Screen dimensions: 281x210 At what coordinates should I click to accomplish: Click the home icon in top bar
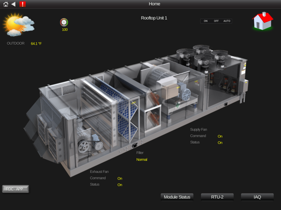point(6,4)
